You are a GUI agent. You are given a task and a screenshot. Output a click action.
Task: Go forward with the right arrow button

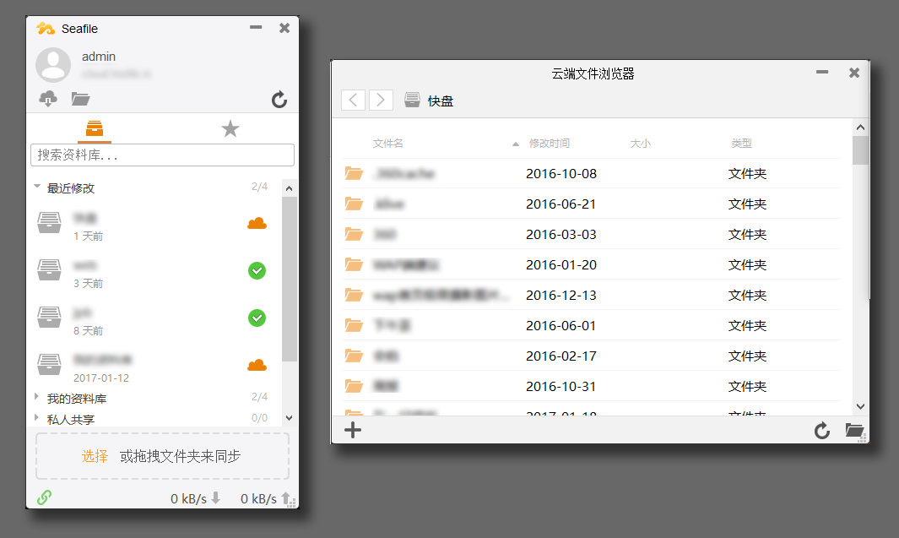tap(382, 101)
